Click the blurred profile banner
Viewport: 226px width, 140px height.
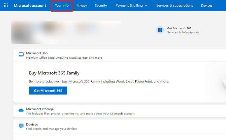[66, 32]
